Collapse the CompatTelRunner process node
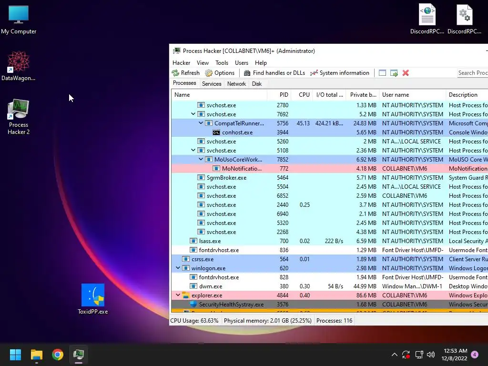The width and height of the screenshot is (488, 366). 201,123
